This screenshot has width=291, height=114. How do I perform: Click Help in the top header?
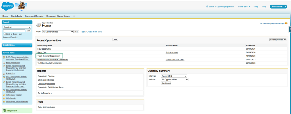point(264,7)
